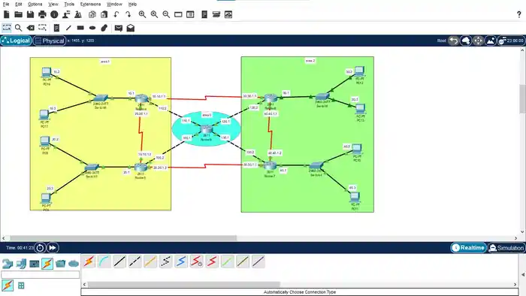This screenshot has width=526, height=296.
Task: Select the Network Devices category
Action: point(7,264)
